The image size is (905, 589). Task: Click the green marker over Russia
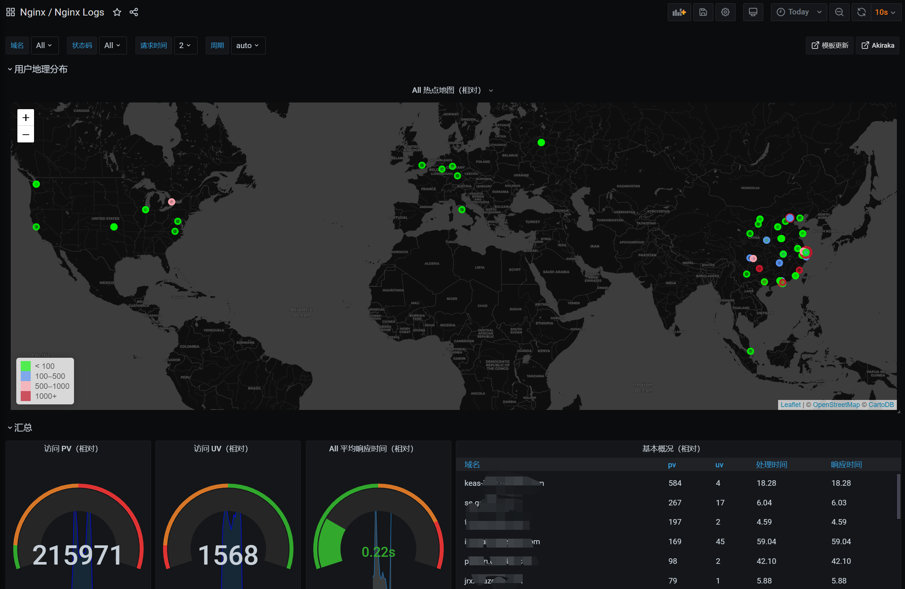pos(541,142)
